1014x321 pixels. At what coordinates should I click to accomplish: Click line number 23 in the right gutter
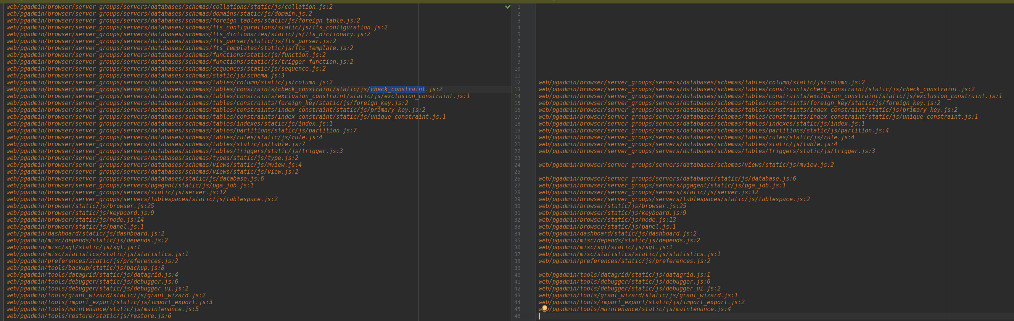517,158
